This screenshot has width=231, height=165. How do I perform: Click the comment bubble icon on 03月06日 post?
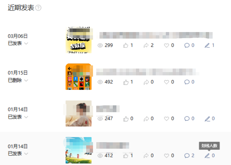pos(187,45)
